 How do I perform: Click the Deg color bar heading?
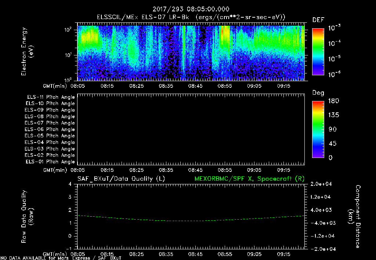point(318,93)
